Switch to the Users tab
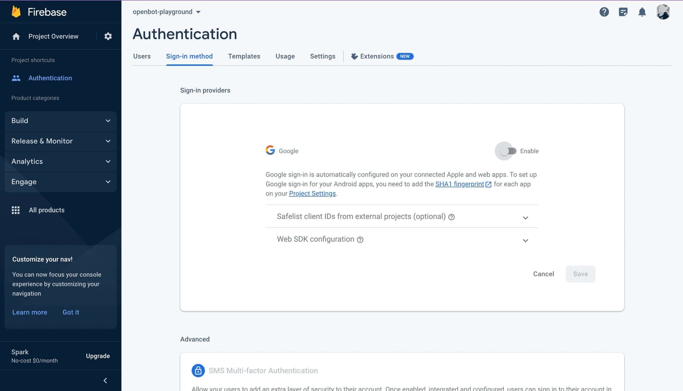Screen dimensions: 683x391 pyautogui.click(x=142, y=56)
